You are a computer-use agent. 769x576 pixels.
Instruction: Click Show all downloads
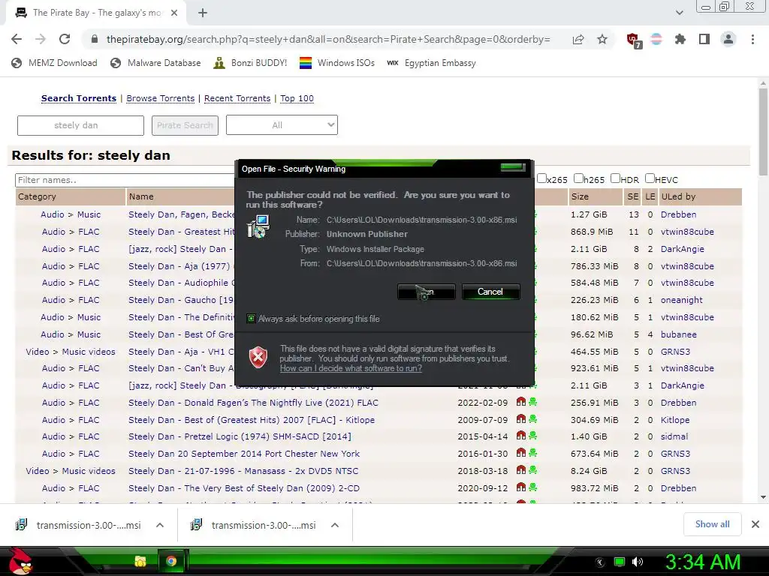(712, 524)
